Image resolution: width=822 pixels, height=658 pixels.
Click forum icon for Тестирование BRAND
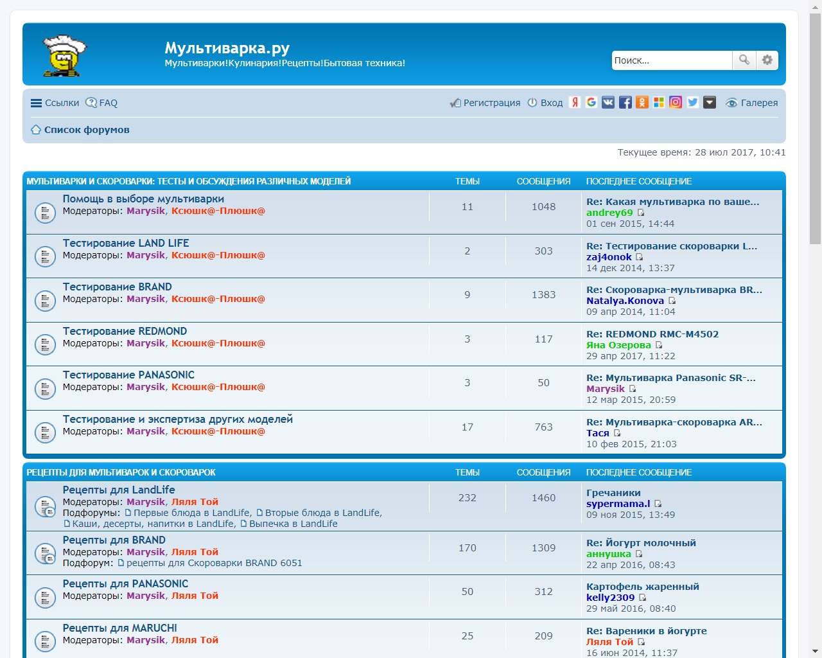(x=45, y=300)
